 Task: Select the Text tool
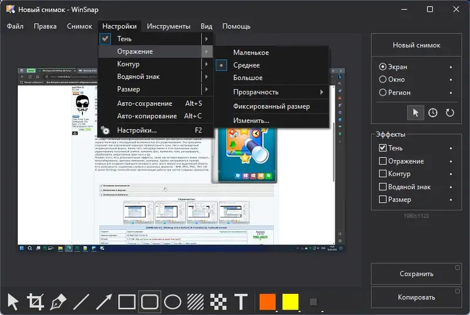(x=241, y=301)
